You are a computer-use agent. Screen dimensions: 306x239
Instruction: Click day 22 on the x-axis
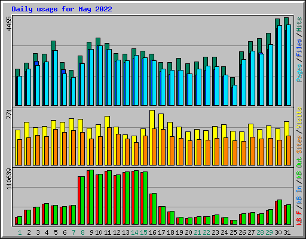click(x=206, y=232)
